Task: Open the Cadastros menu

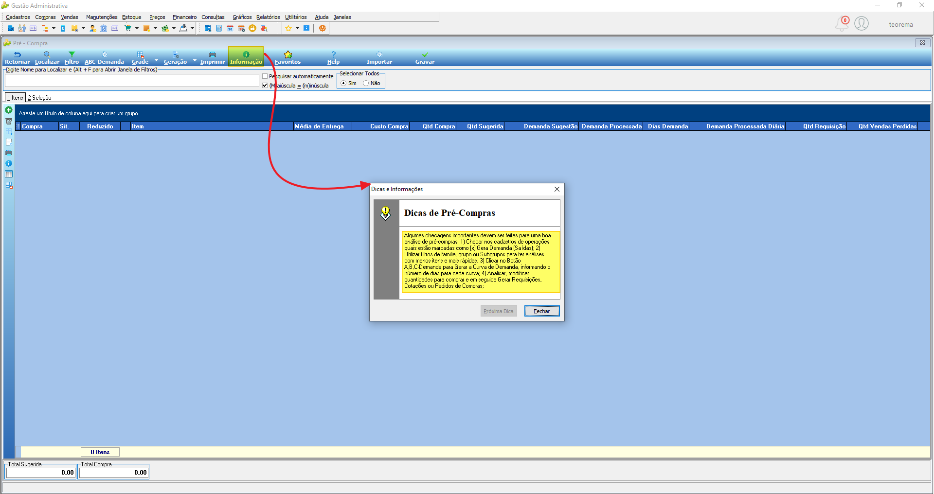Action: (x=18, y=17)
